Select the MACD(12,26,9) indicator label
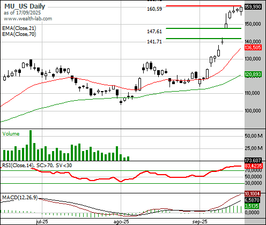The image size is (266, 225). 20,198
